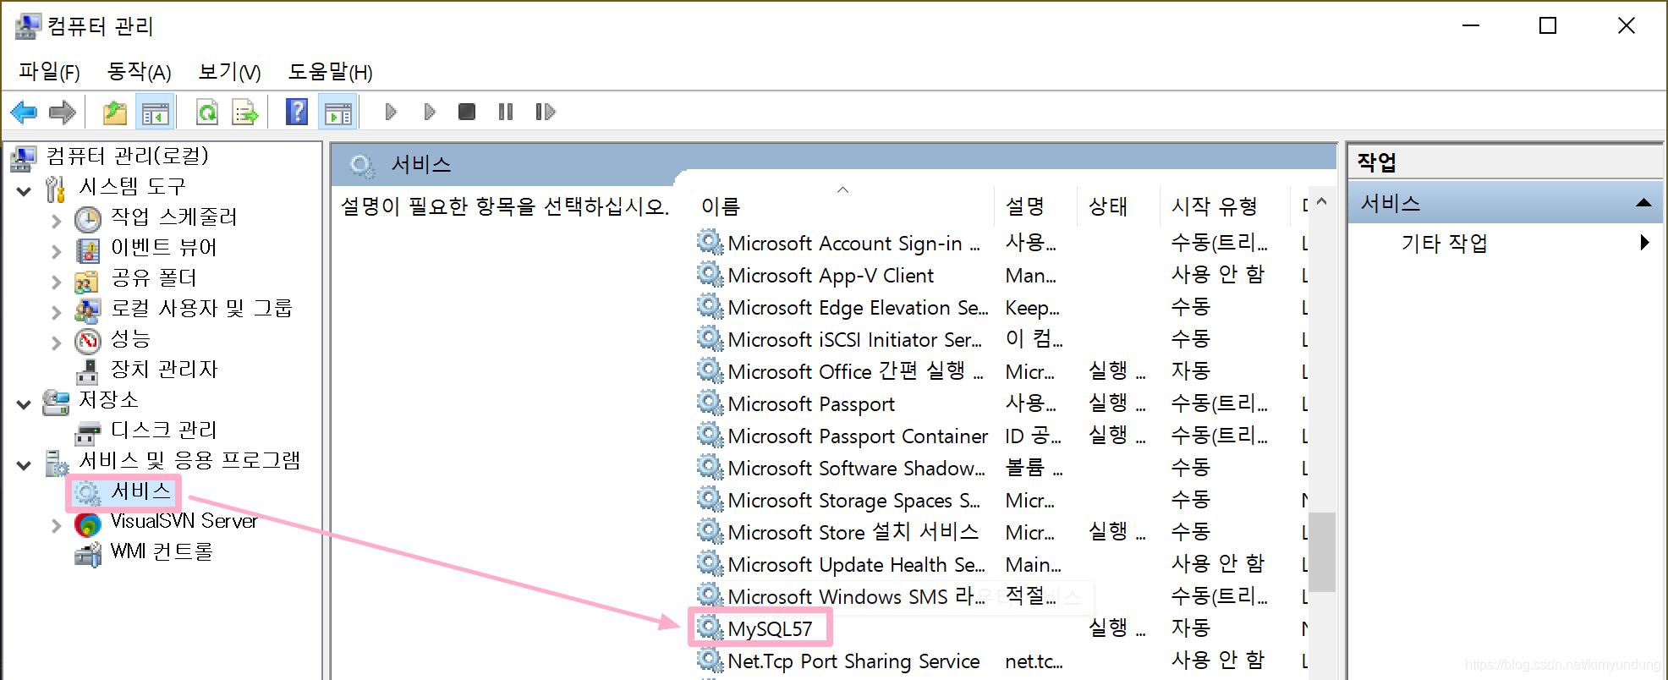The height and width of the screenshot is (680, 1668).
Task: Click the Export List toolbar icon
Action: point(245,112)
